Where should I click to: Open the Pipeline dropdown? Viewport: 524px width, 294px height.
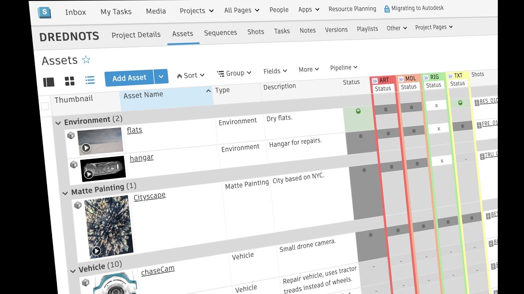[x=344, y=68]
